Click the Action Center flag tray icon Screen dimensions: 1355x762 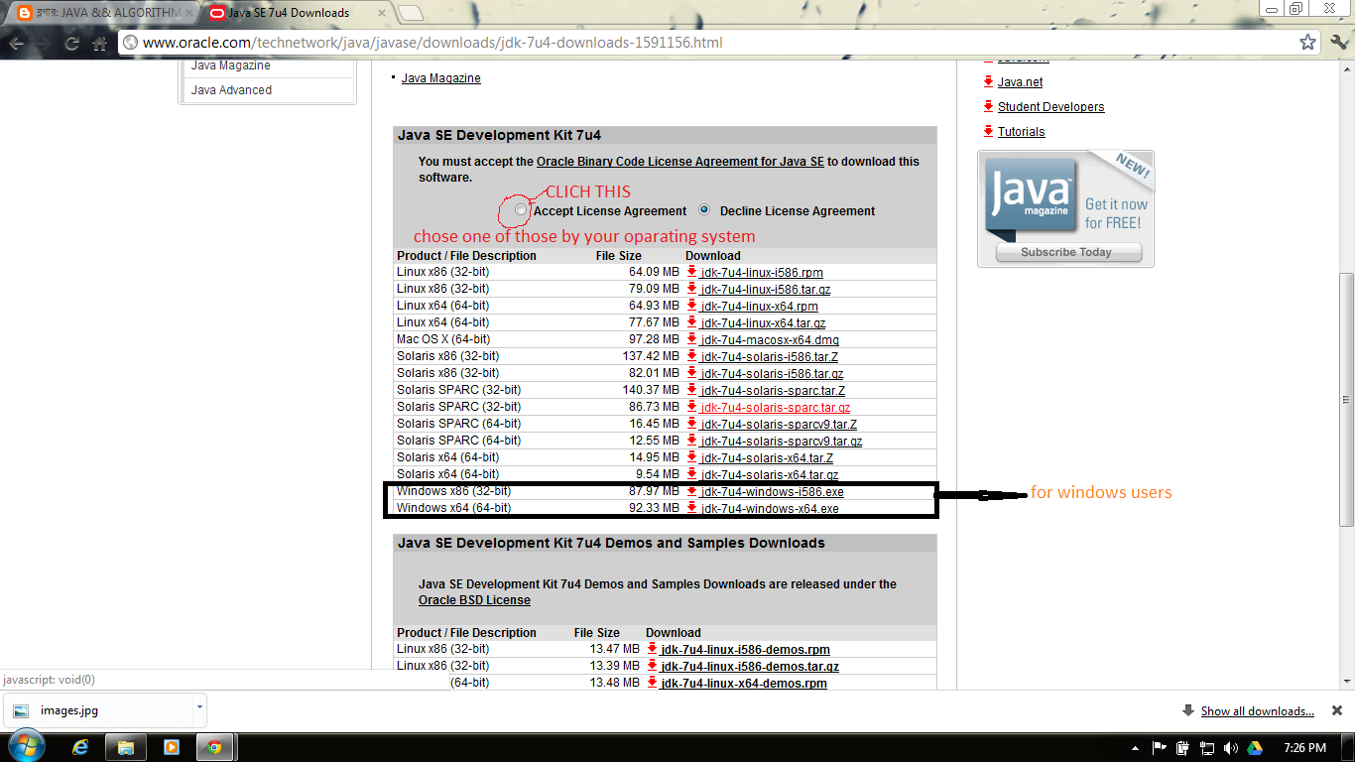coord(1158,748)
